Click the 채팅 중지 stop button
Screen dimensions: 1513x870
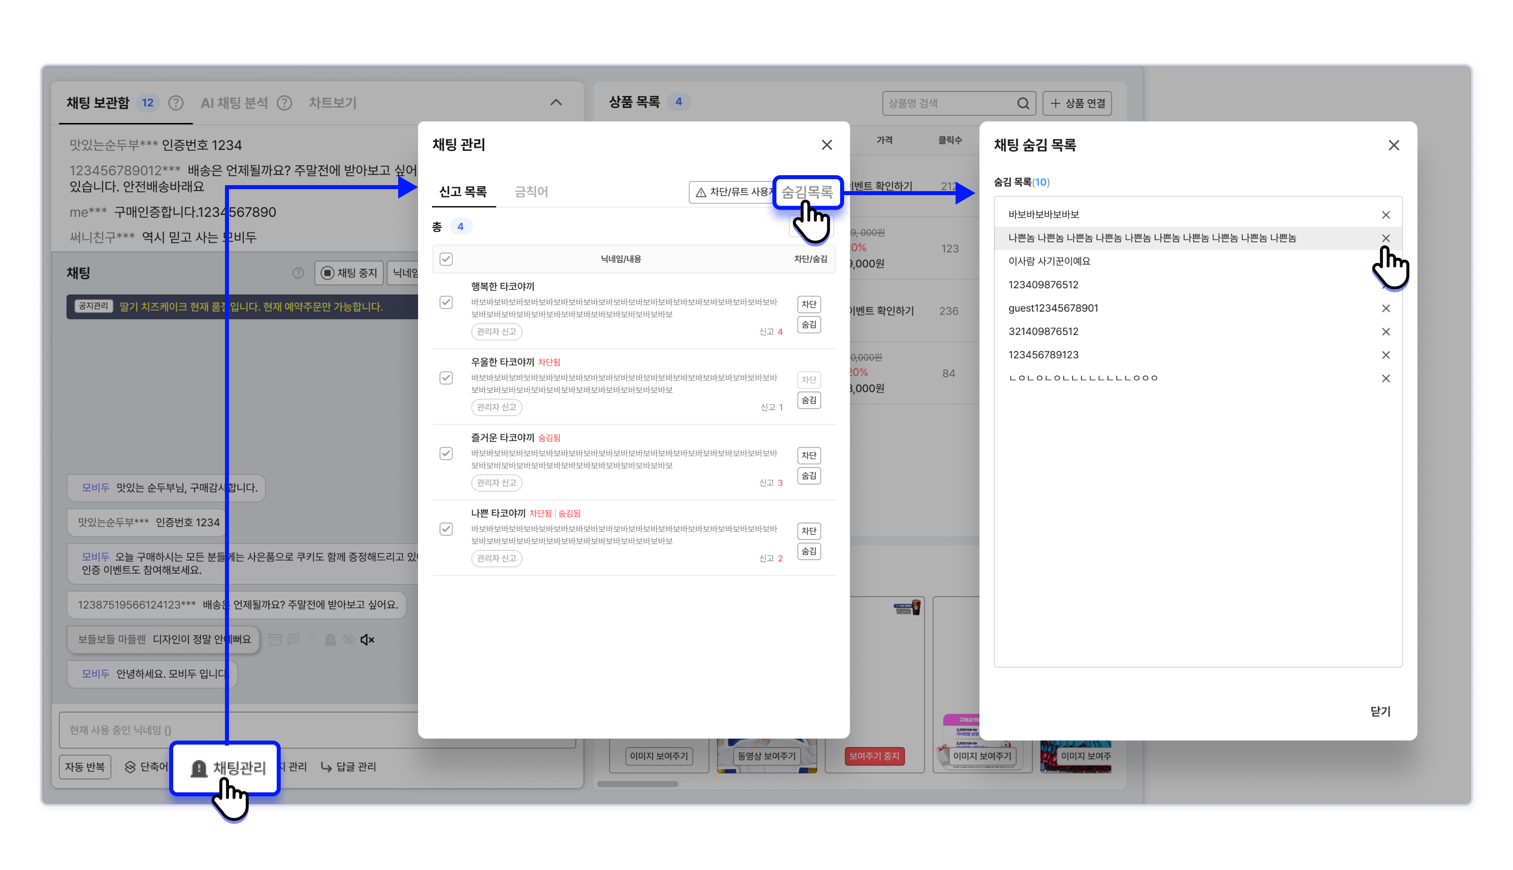(349, 273)
